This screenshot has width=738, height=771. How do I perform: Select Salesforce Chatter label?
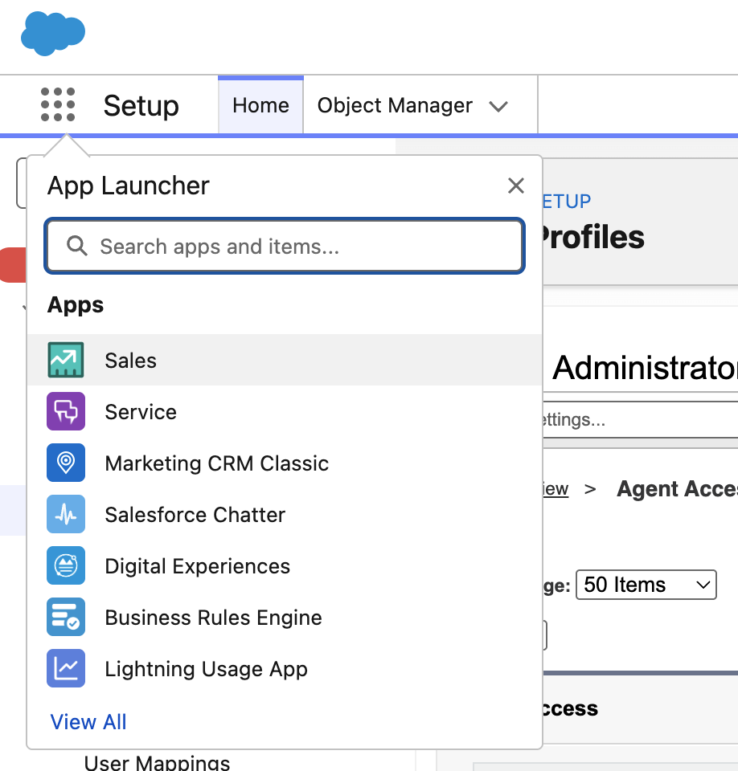point(195,515)
